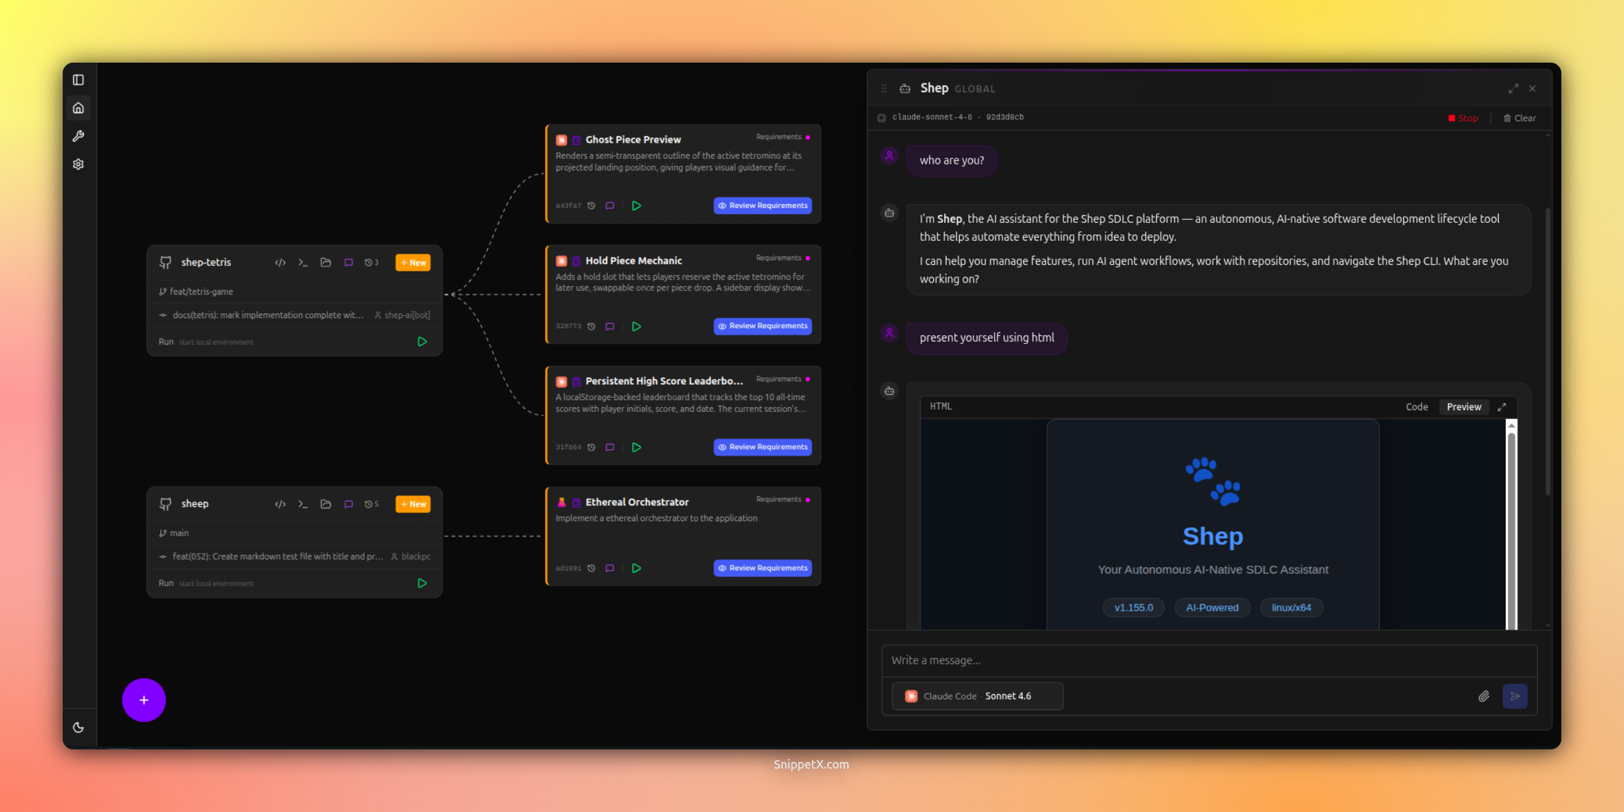Click the v1.155.0 badge in preview
The width and height of the screenshot is (1624, 812).
click(1133, 608)
